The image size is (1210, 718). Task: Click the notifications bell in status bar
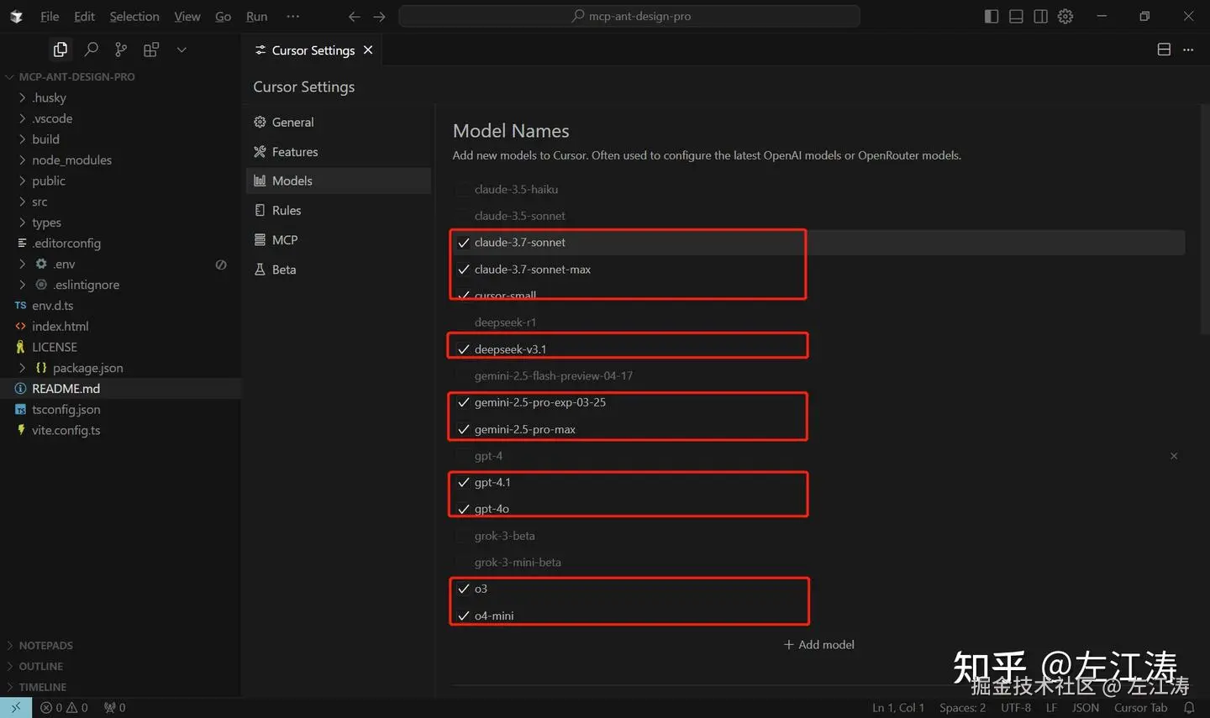[x=1189, y=708]
